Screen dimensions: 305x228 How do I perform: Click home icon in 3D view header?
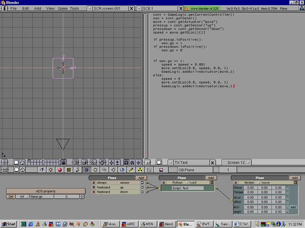click(x=22, y=163)
